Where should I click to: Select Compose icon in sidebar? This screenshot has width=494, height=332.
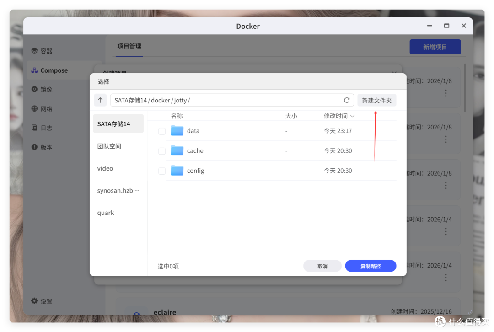click(x=34, y=70)
